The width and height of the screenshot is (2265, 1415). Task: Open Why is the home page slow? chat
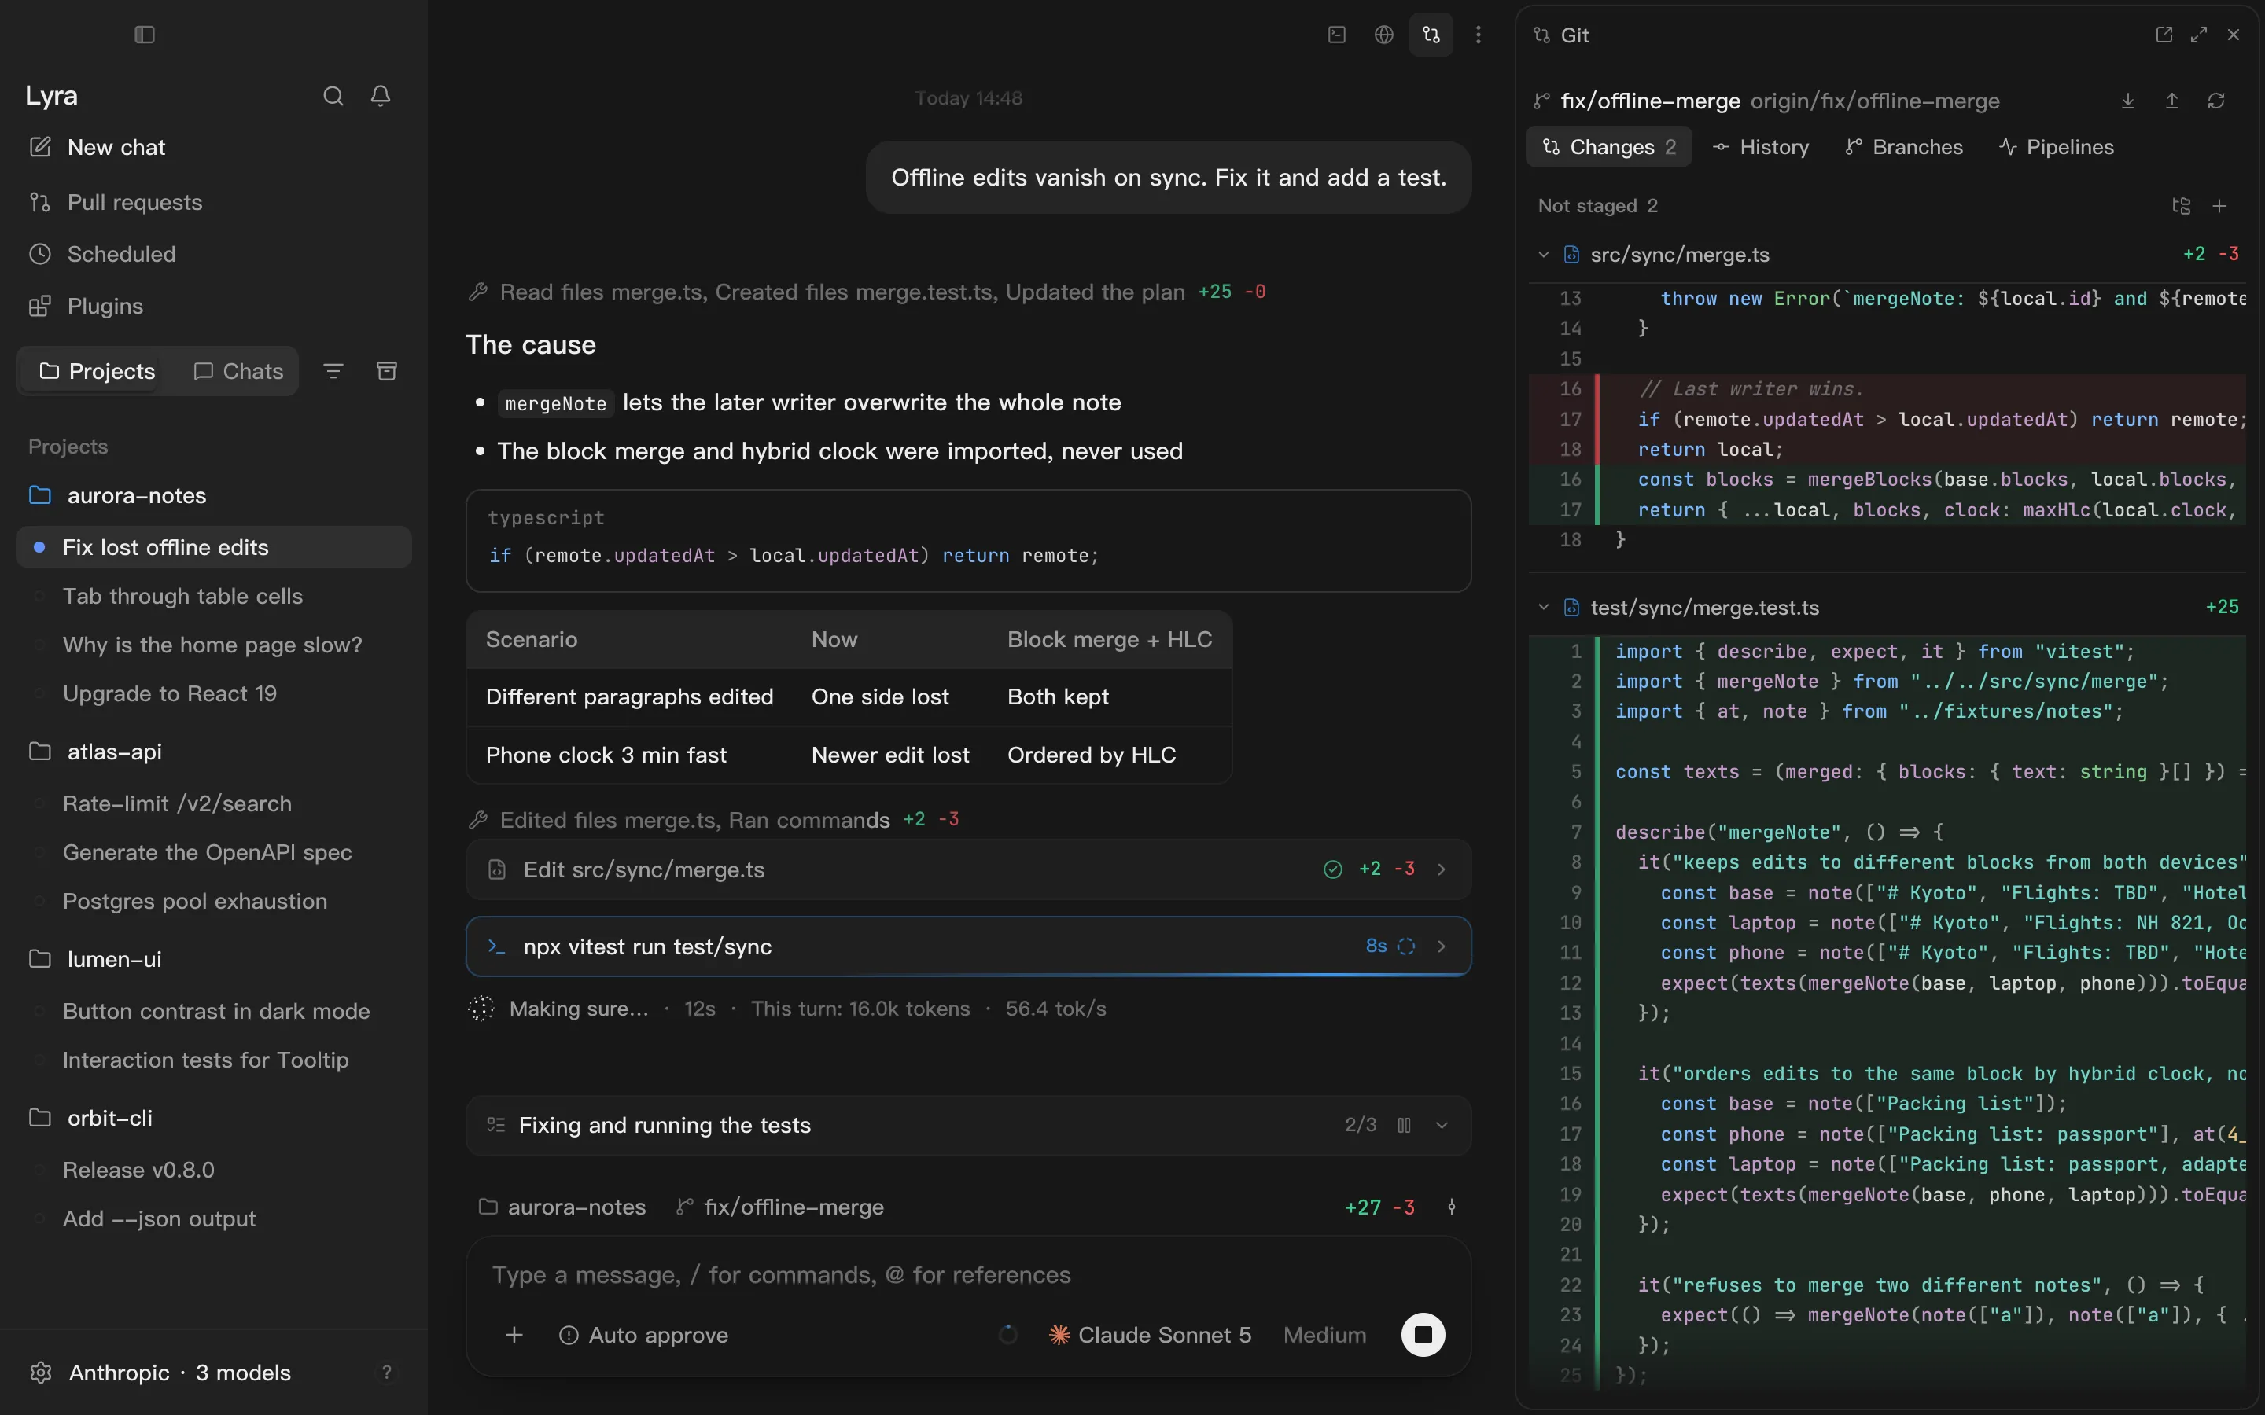point(212,645)
